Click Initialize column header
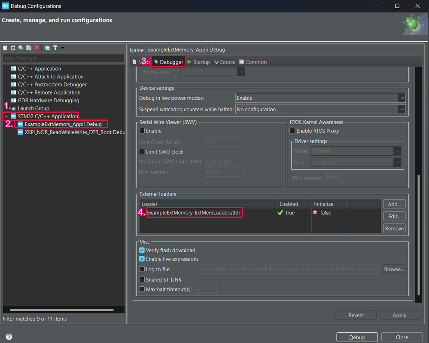 point(329,204)
